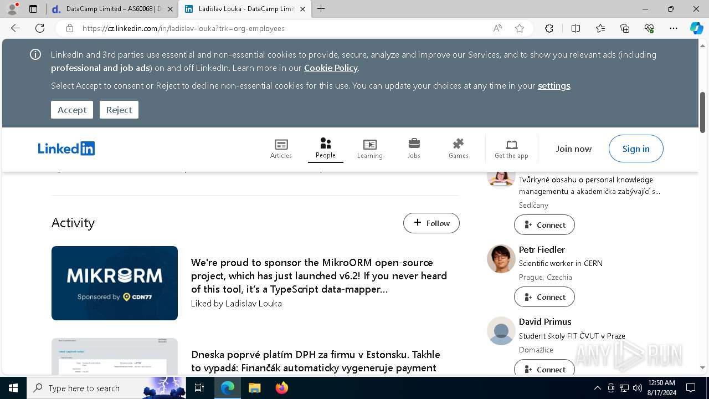The width and height of the screenshot is (709, 399).
Task: Open the cookie settings link
Action: 554,86
